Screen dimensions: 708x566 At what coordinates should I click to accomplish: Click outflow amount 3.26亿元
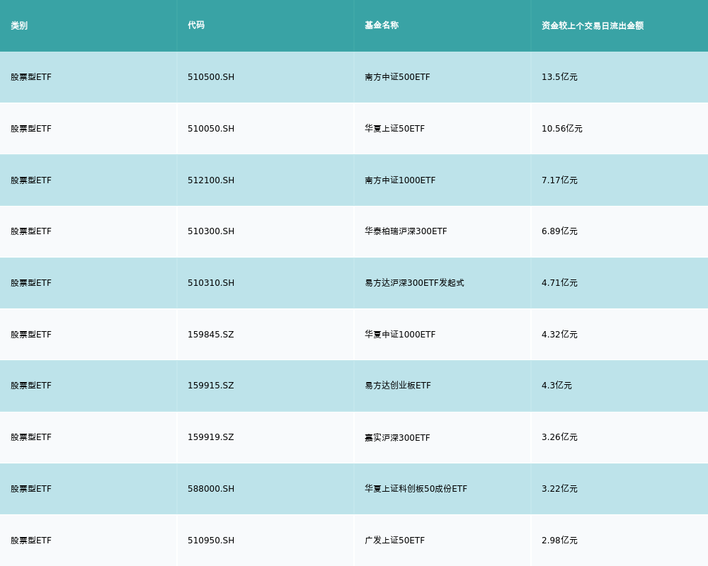click(559, 437)
